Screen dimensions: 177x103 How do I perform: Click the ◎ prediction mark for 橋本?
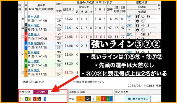(x=23, y=72)
